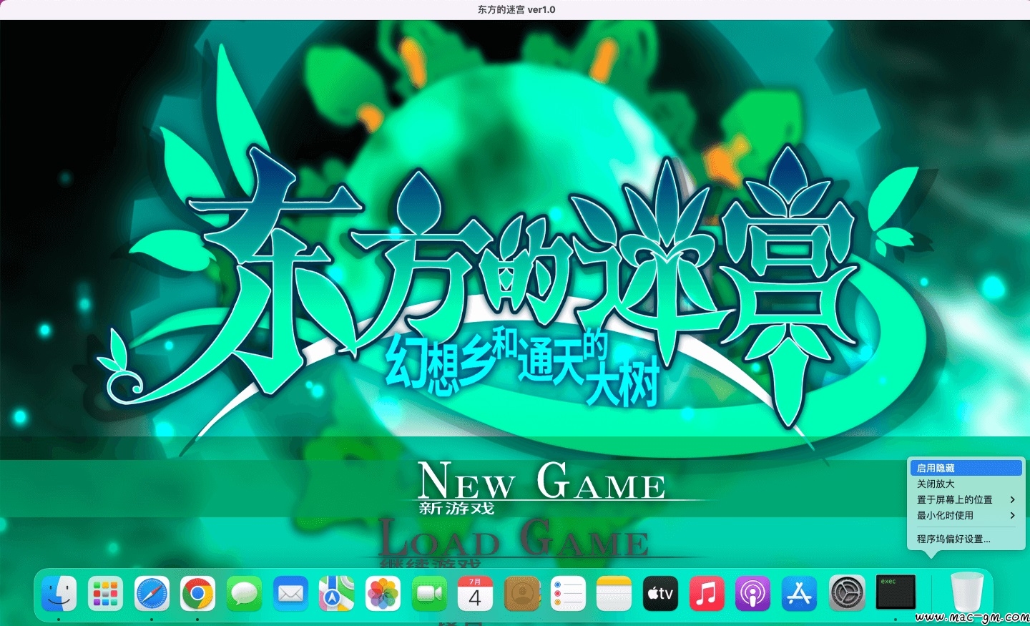Screen dimensions: 1030x626
Task: Expand chevron beside 最小化时使用
Action: [1012, 515]
